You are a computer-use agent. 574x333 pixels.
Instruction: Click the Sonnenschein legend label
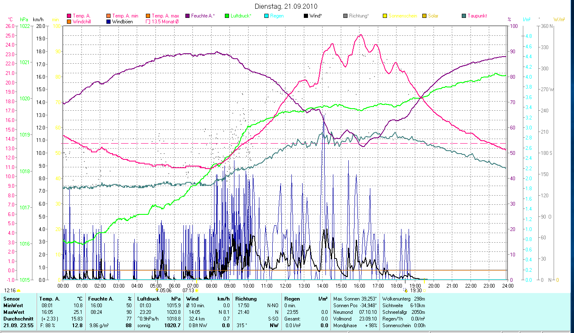(402, 16)
